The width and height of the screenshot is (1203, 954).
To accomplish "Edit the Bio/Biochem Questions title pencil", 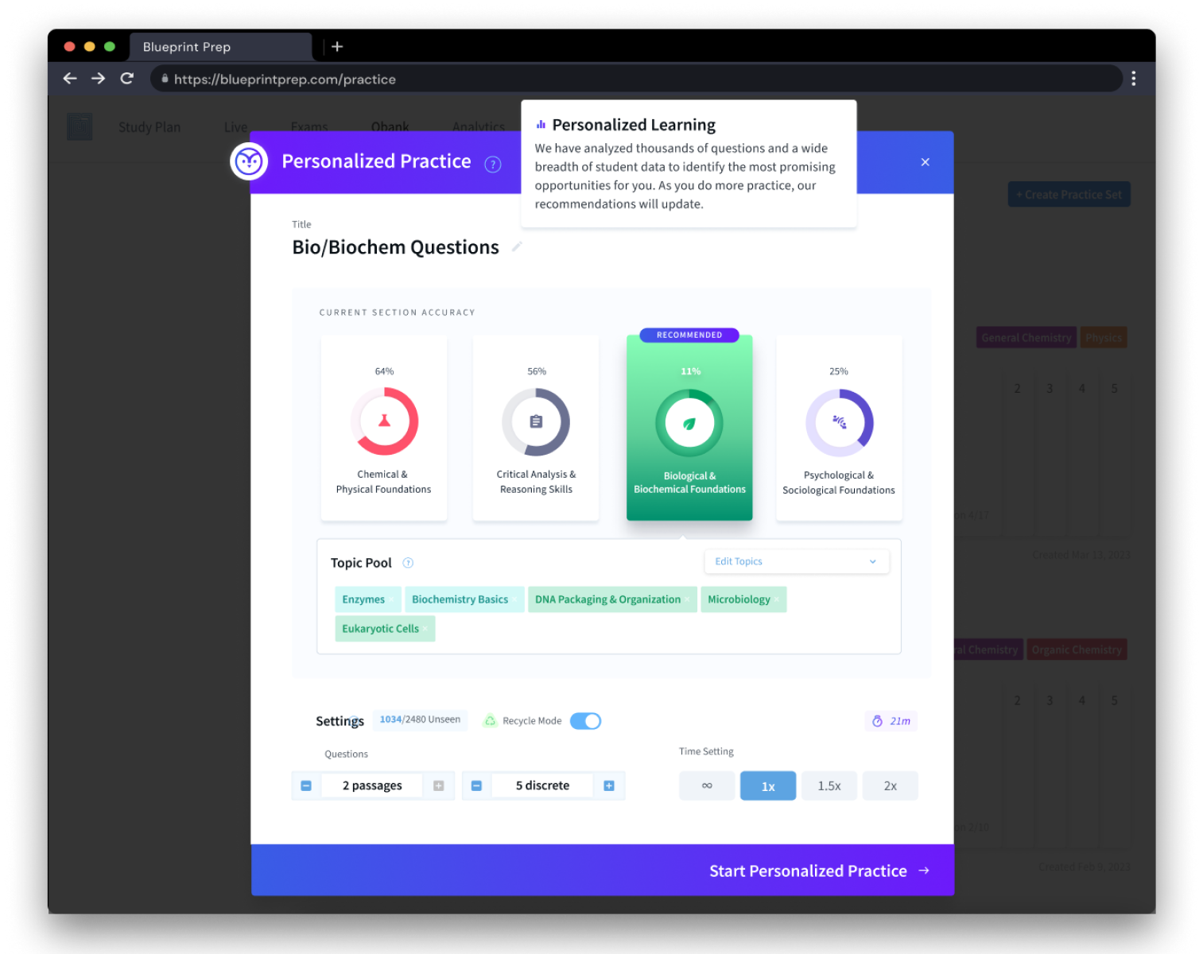I will tap(516, 247).
